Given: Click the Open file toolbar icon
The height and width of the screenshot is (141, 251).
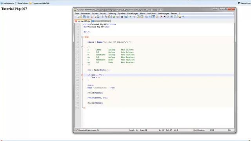Looking at the screenshot, I should (x=81, y=17).
